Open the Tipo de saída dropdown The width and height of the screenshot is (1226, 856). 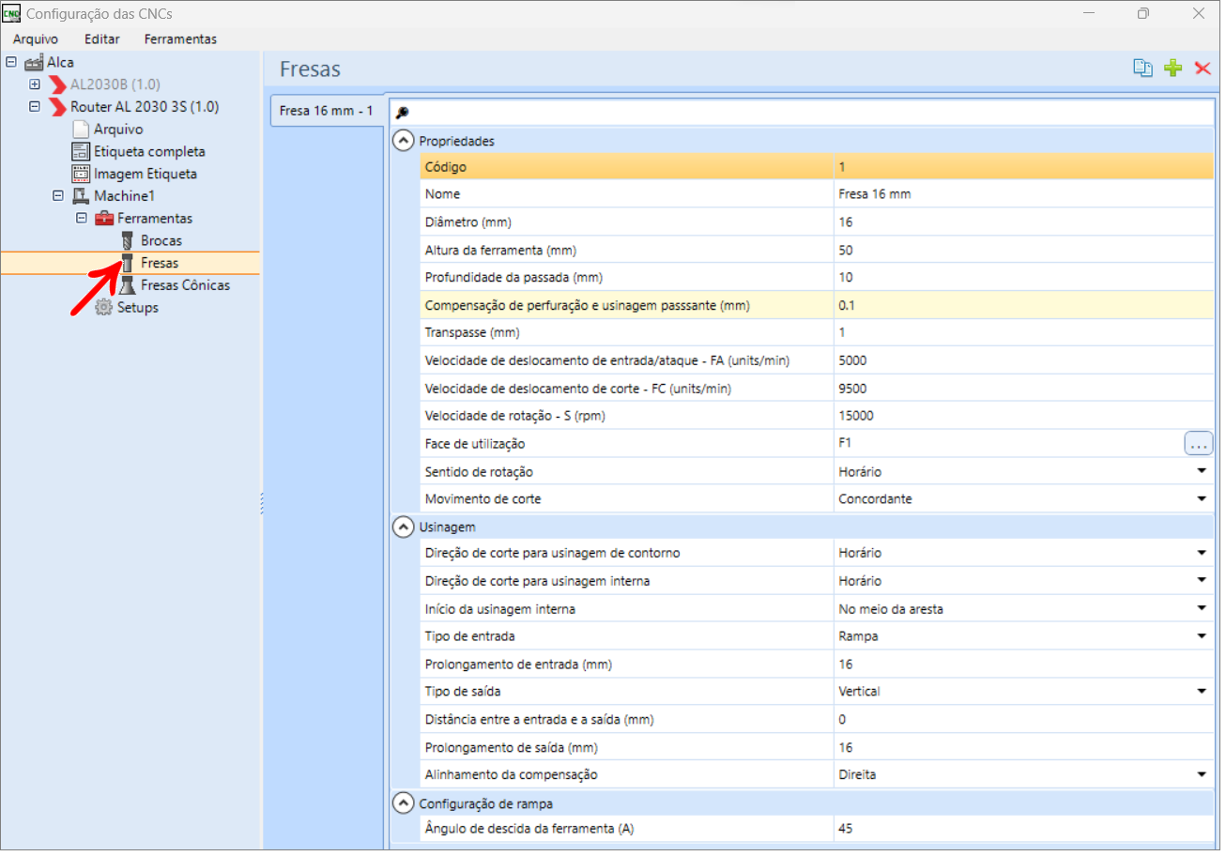point(1202,692)
